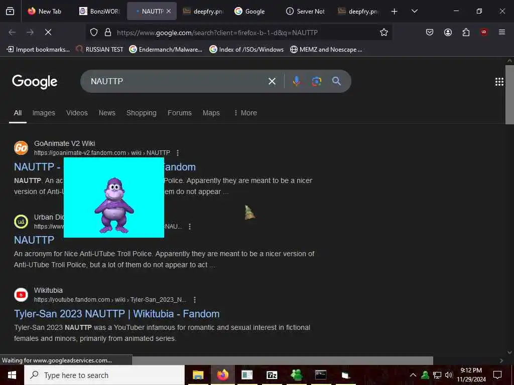
Task: Open File Explorer from taskbar
Action: tap(198, 375)
